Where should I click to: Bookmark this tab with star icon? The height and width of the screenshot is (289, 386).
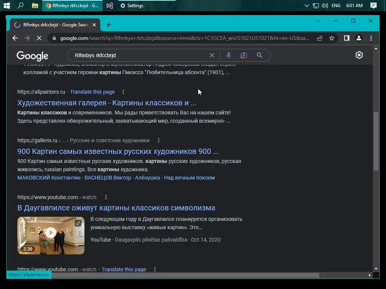(x=332, y=38)
